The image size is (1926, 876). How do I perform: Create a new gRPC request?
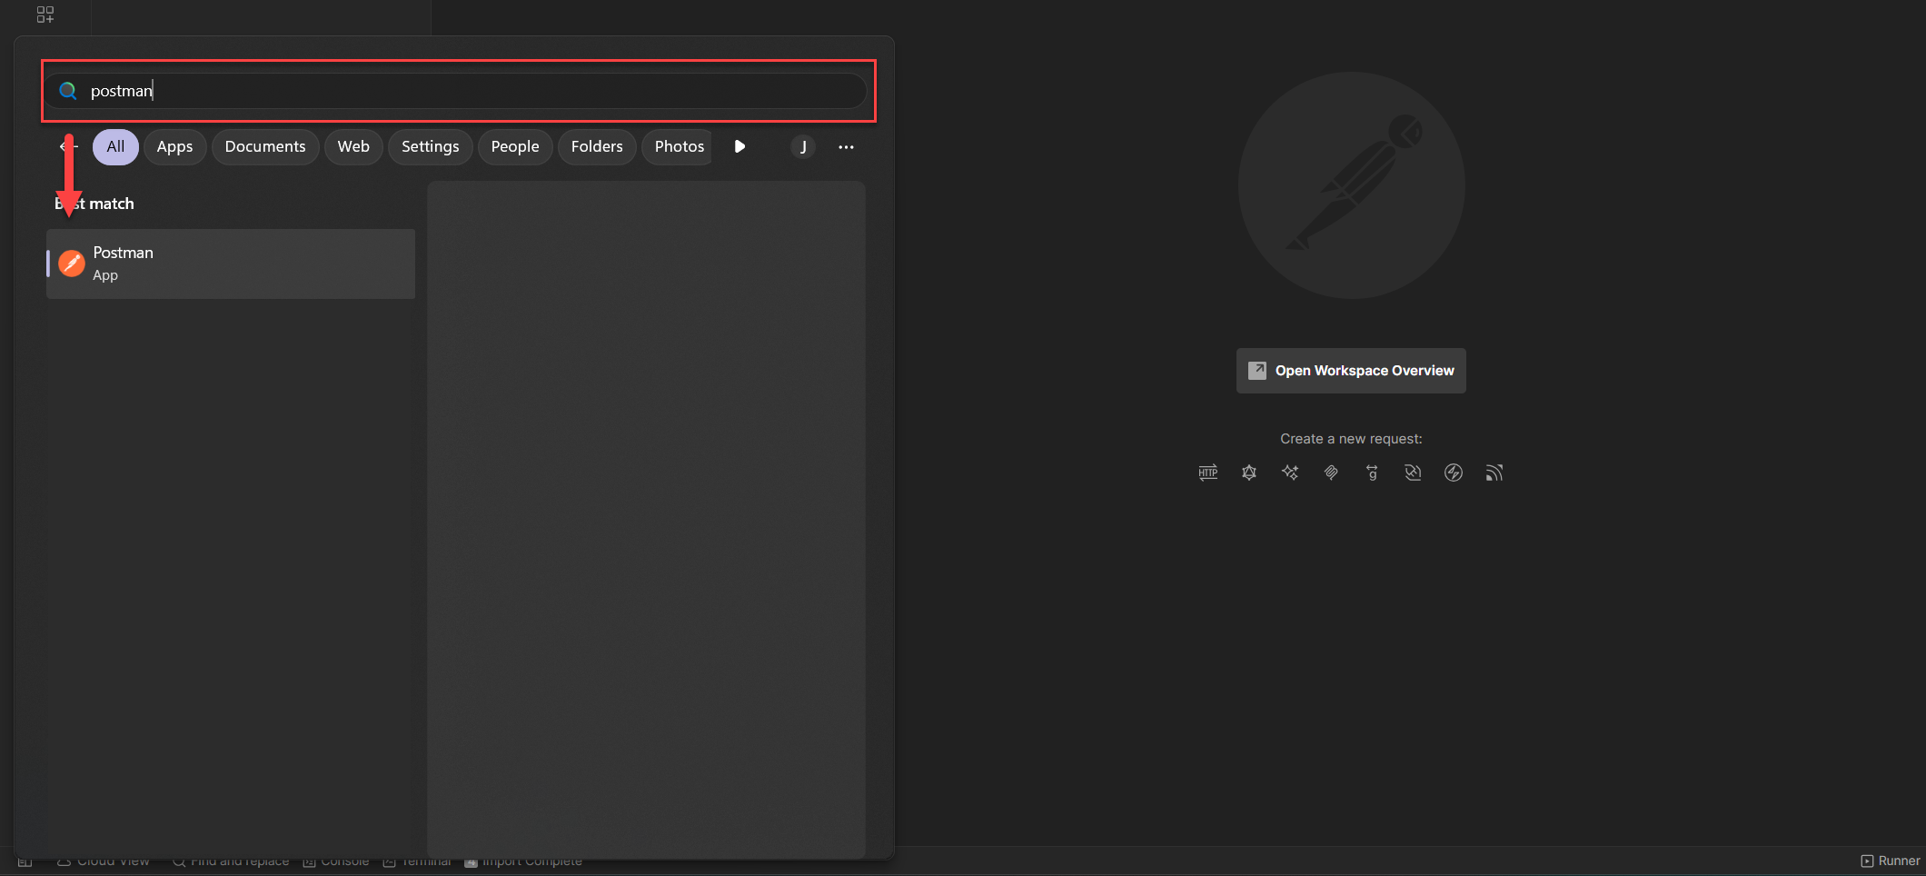[x=1372, y=473]
